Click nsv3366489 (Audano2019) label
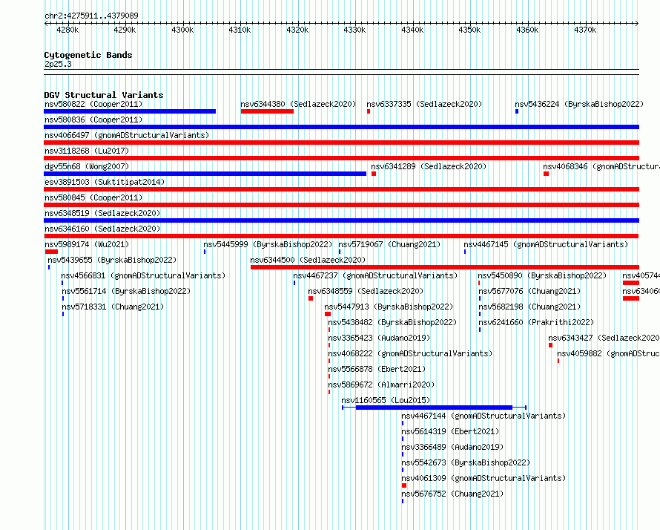 452,447
